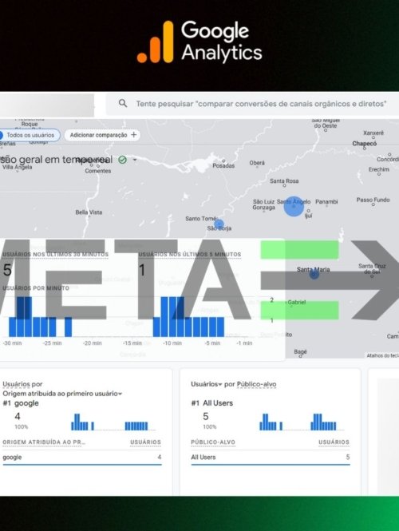Open the Origem atribuída ao primeiro usuário dropdown
The width and height of the screenshot is (399, 531).
pos(62,394)
